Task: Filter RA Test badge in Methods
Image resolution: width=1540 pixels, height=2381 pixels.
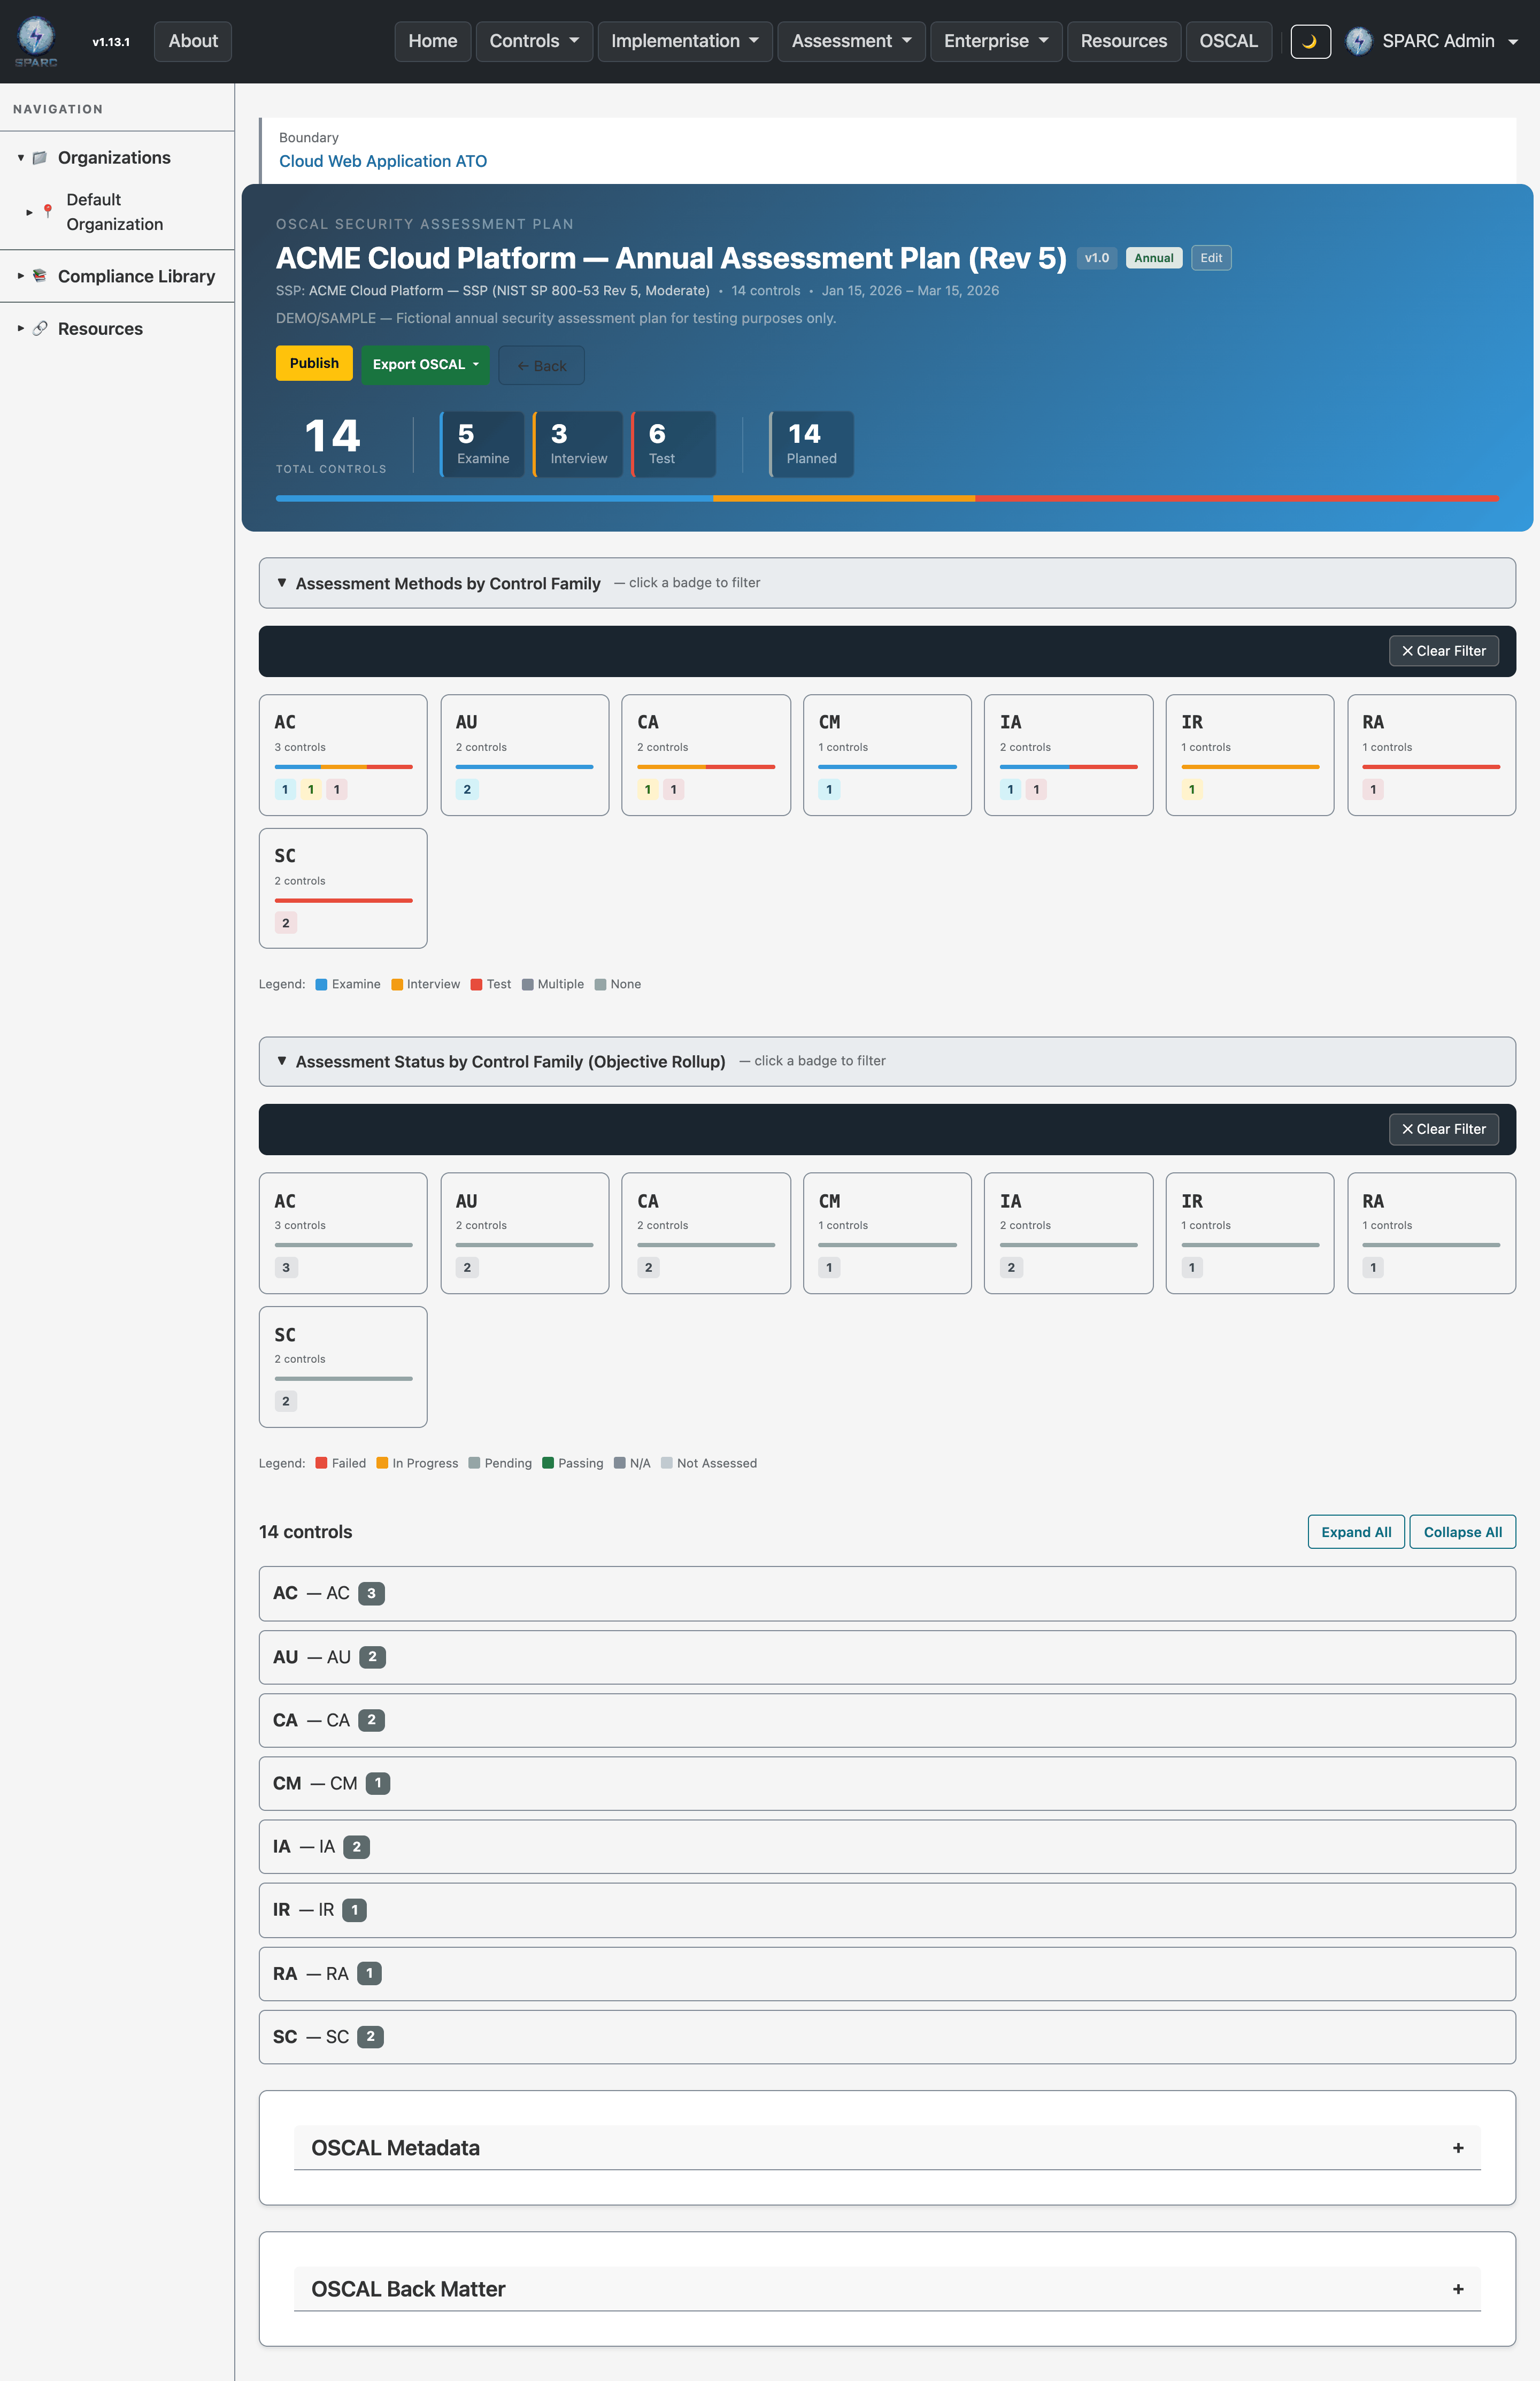Action: [x=1373, y=789]
